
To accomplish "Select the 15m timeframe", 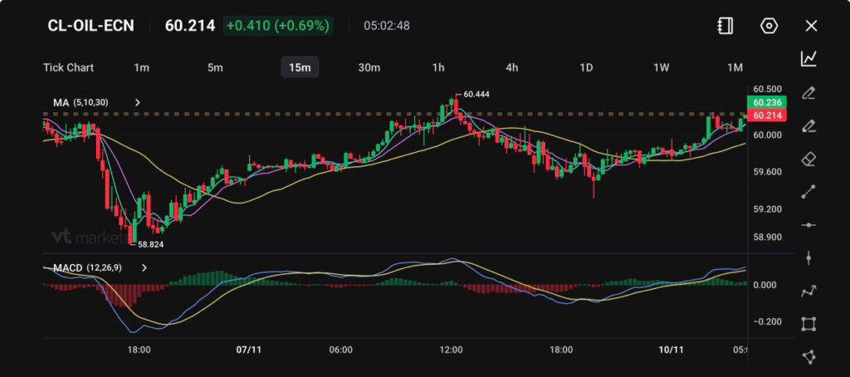I will [x=299, y=67].
